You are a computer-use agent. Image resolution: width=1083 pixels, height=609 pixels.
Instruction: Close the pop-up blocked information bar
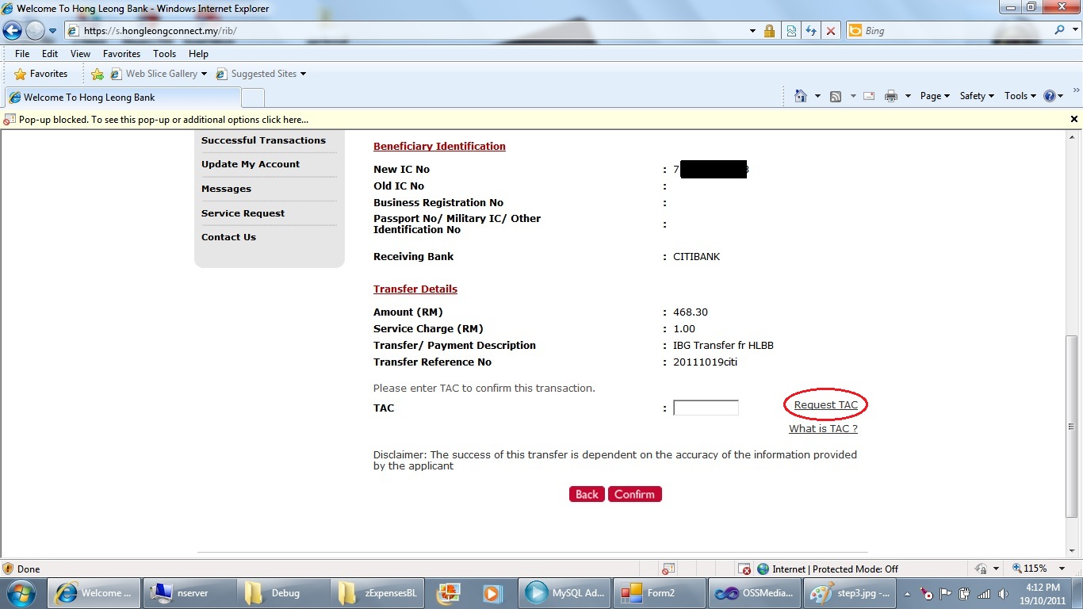(1074, 119)
